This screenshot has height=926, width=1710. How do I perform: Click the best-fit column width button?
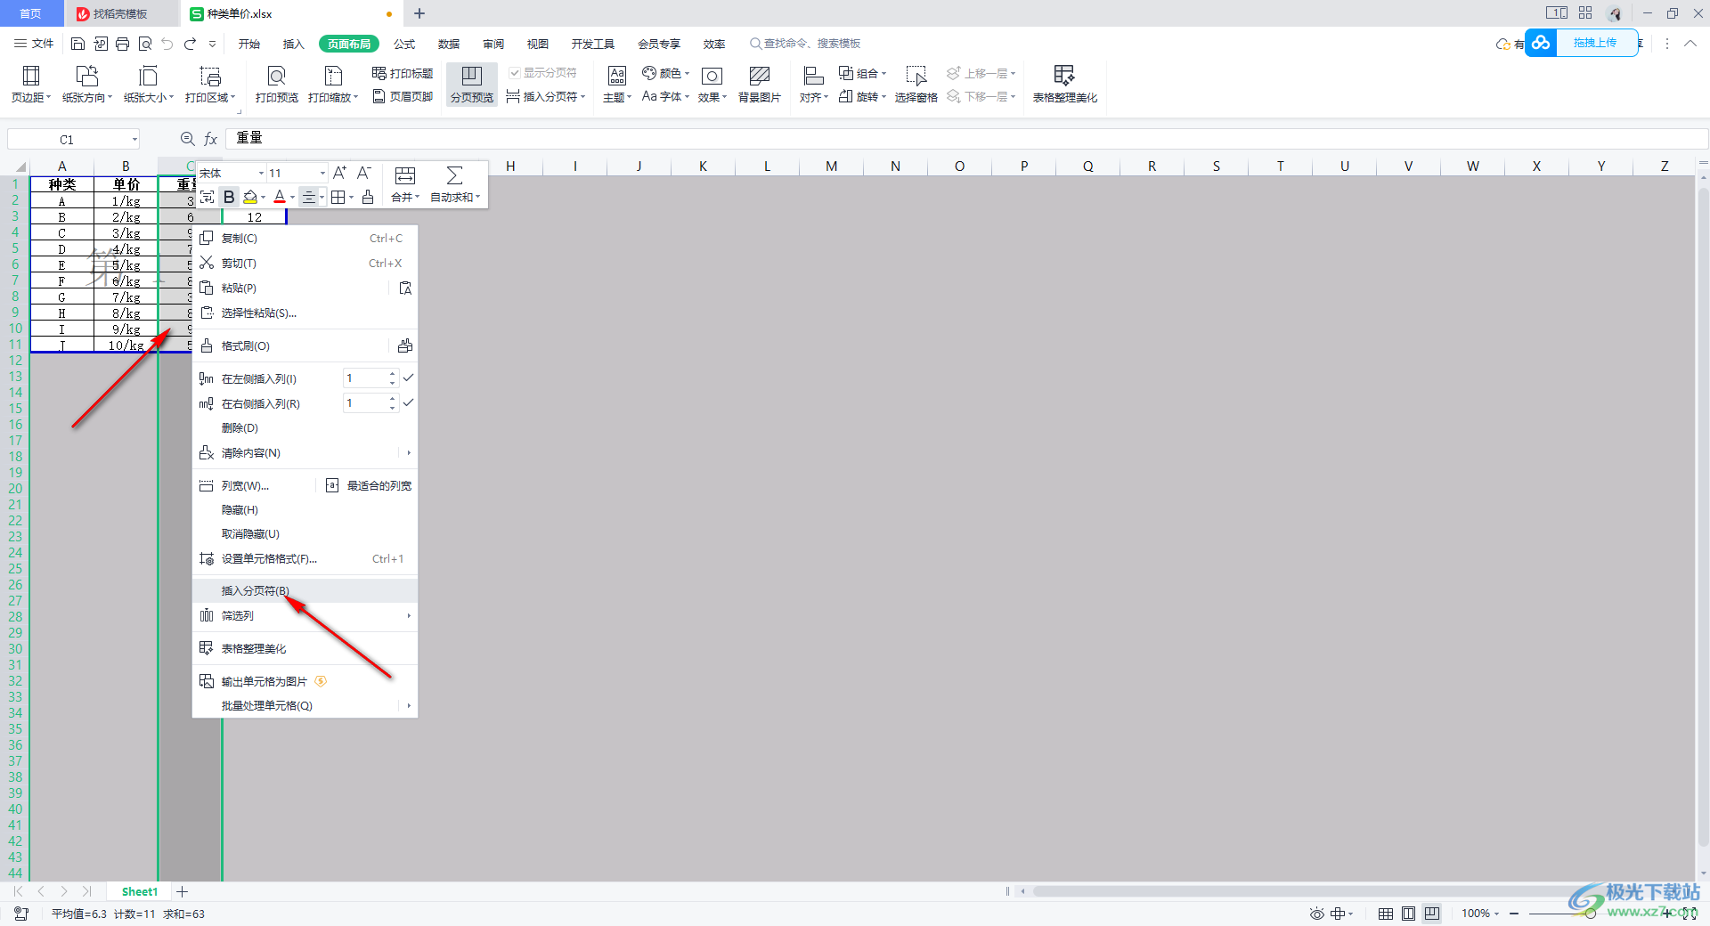369,486
